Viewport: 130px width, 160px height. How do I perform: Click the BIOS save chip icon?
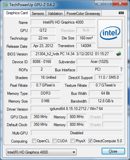[x=119, y=54]
